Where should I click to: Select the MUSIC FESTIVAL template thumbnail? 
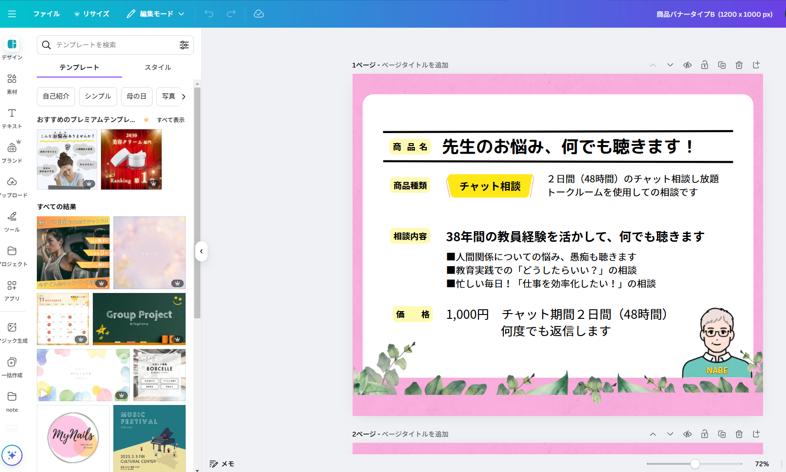[x=149, y=438]
